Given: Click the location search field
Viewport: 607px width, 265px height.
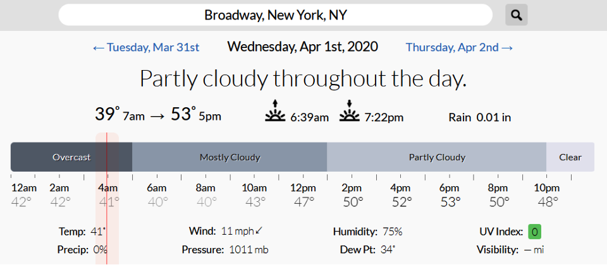Looking at the screenshot, I should 276,15.
